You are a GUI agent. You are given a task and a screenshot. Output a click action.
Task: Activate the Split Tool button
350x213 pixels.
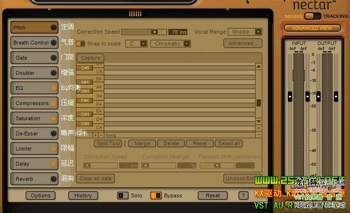[108, 143]
